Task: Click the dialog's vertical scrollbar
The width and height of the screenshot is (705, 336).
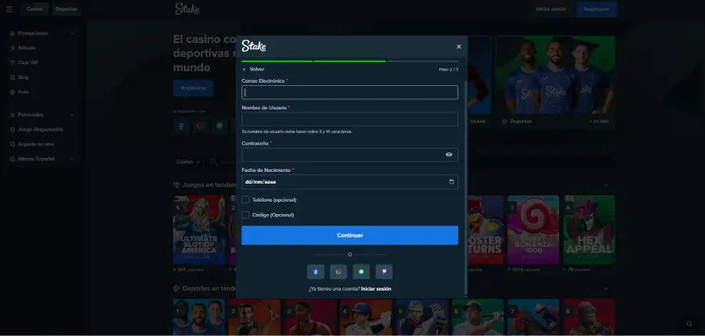Action: click(x=465, y=186)
